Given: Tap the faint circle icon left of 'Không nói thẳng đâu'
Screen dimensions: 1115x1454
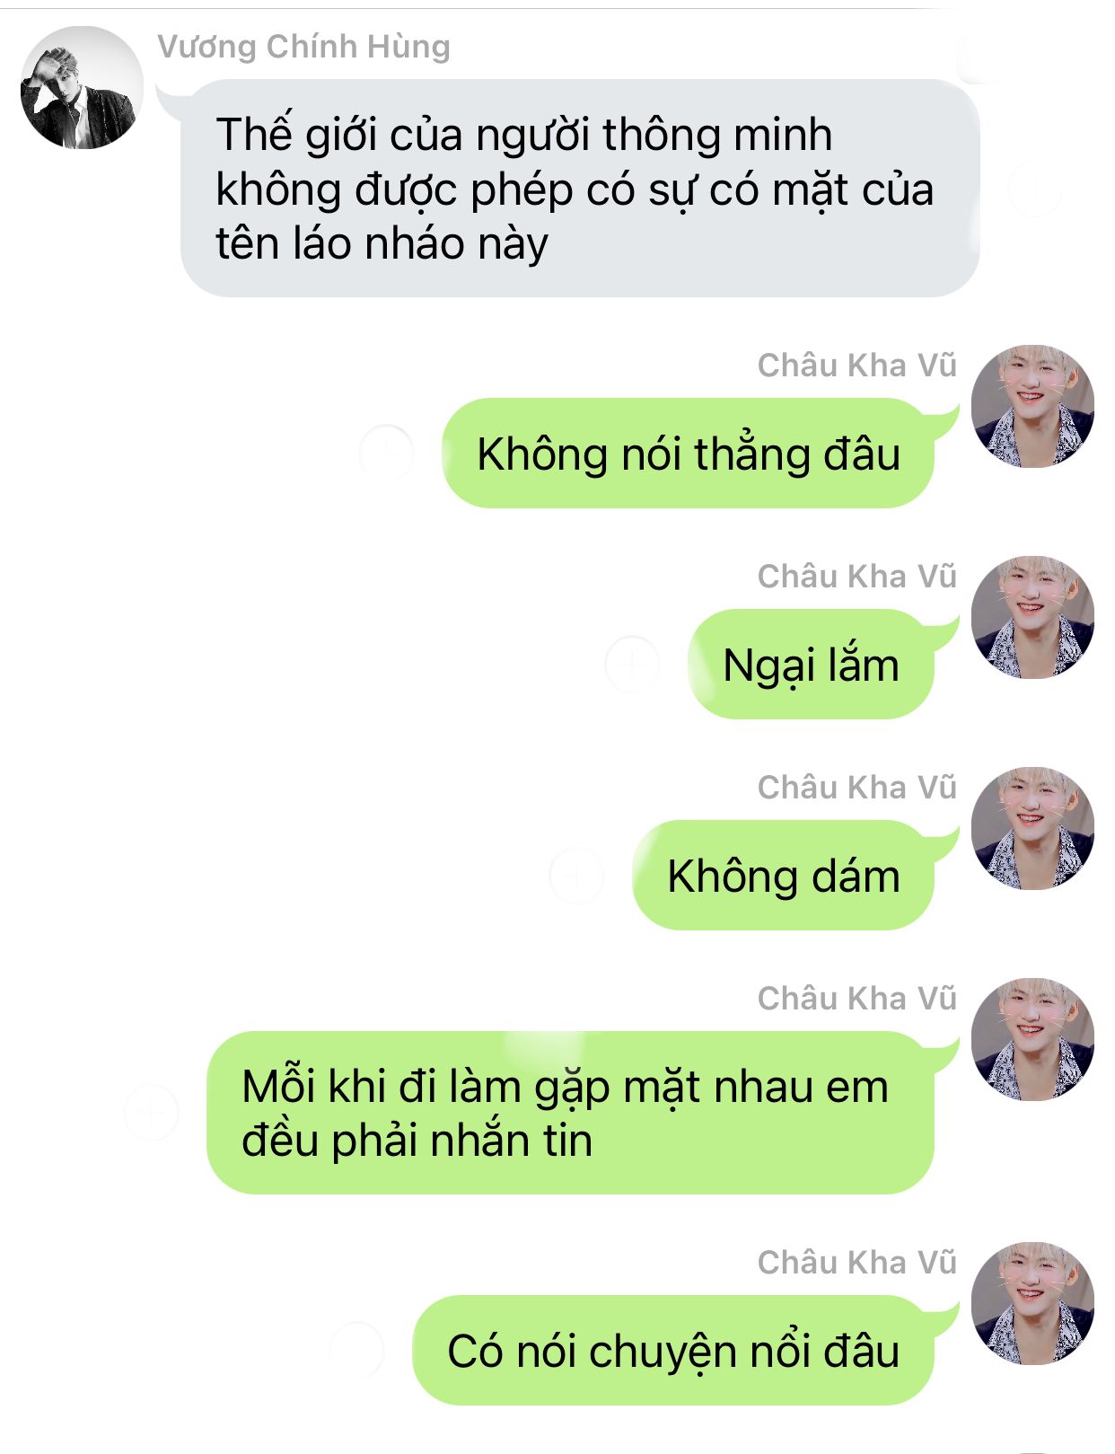Looking at the screenshot, I should [x=386, y=453].
